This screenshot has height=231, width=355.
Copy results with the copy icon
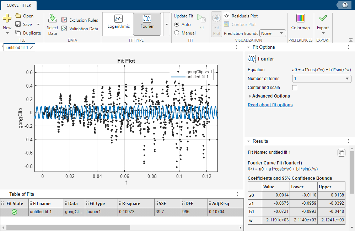coord(341,153)
